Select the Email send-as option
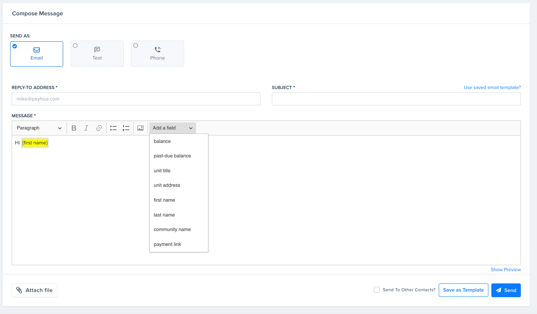Screen dimensions: 537x314 37,54
